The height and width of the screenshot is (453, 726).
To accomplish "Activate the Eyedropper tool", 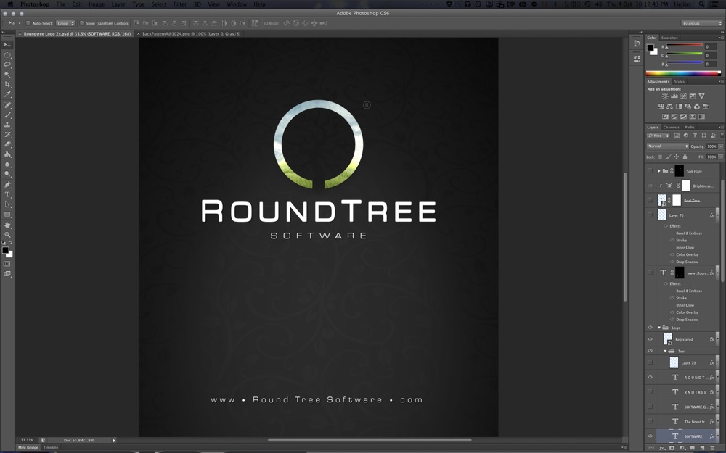I will click(x=8, y=95).
